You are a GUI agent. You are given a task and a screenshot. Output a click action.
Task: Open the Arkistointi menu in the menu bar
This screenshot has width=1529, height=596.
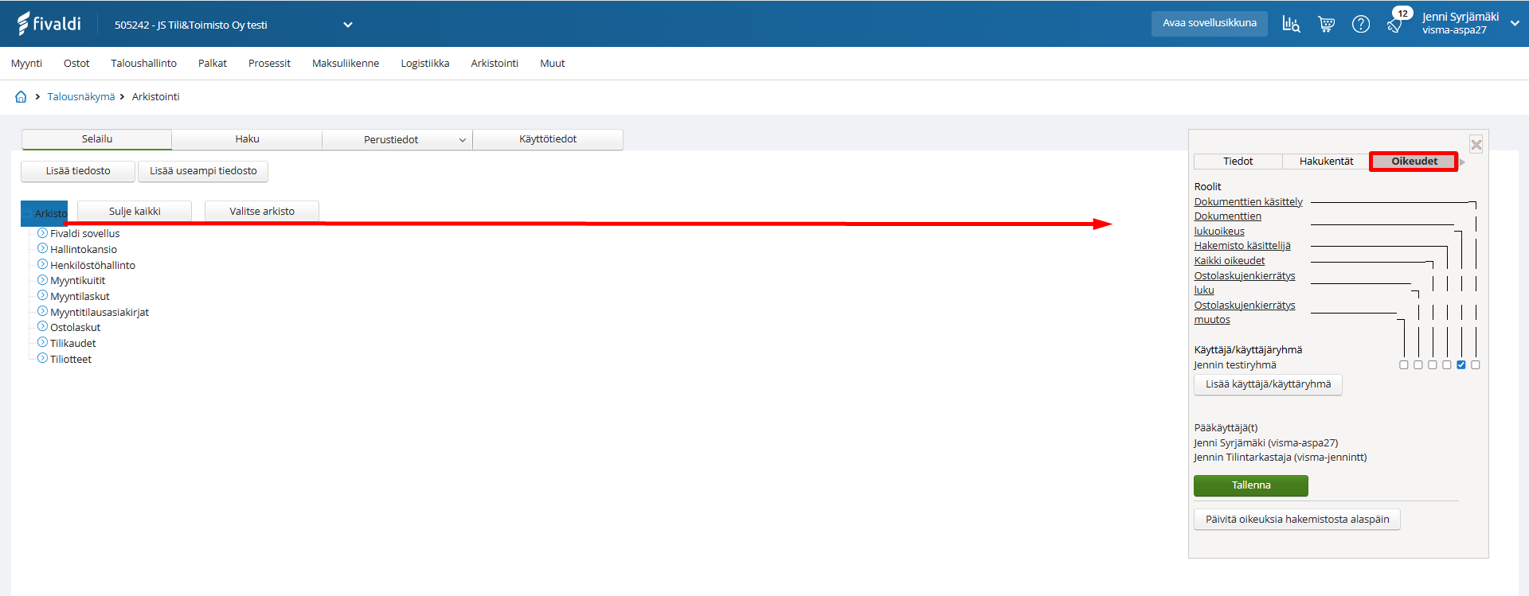pos(495,64)
